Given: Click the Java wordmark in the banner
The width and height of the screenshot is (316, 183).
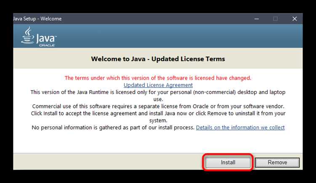Looking at the screenshot, I should [x=46, y=39].
